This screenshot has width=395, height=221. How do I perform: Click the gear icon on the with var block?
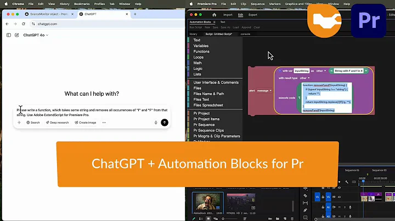point(280,71)
